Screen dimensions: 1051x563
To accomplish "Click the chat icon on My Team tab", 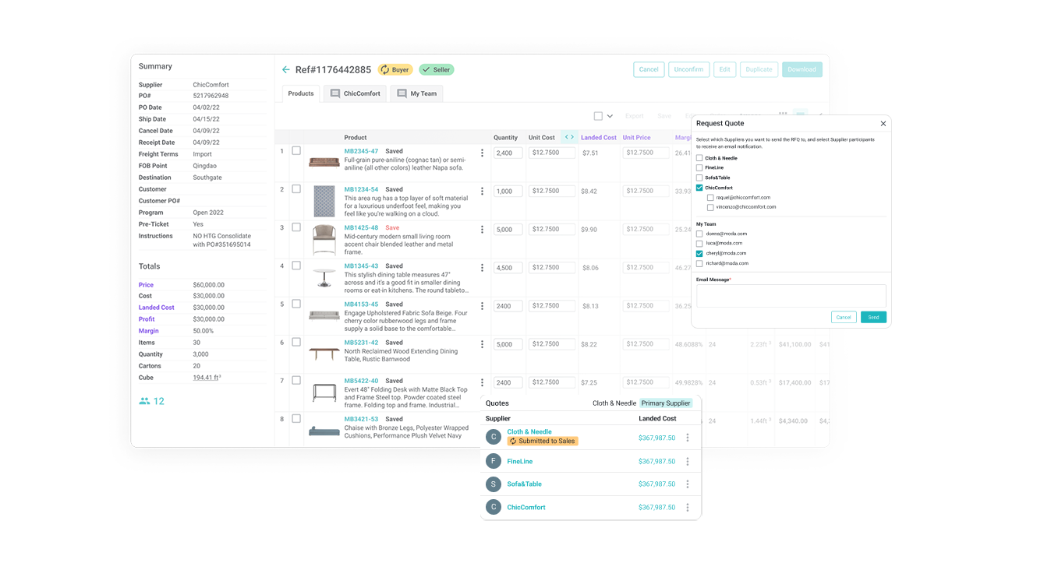I will pyautogui.click(x=402, y=93).
